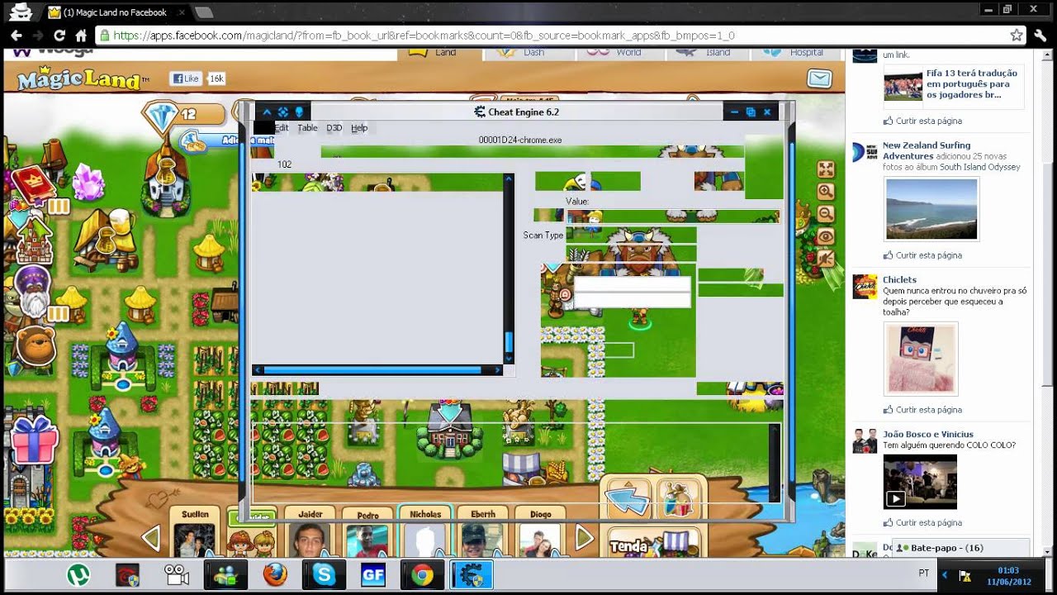
Task: Click the Facebook Like button for Magic Land
Action: (x=186, y=79)
